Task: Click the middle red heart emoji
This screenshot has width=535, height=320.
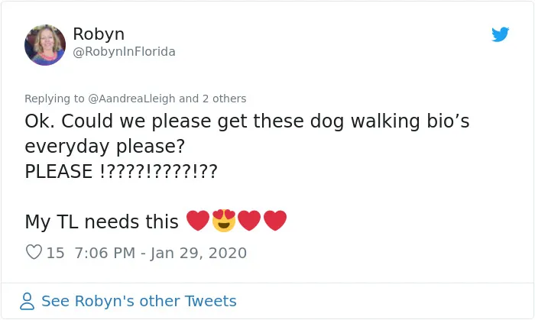Action: coord(249,221)
